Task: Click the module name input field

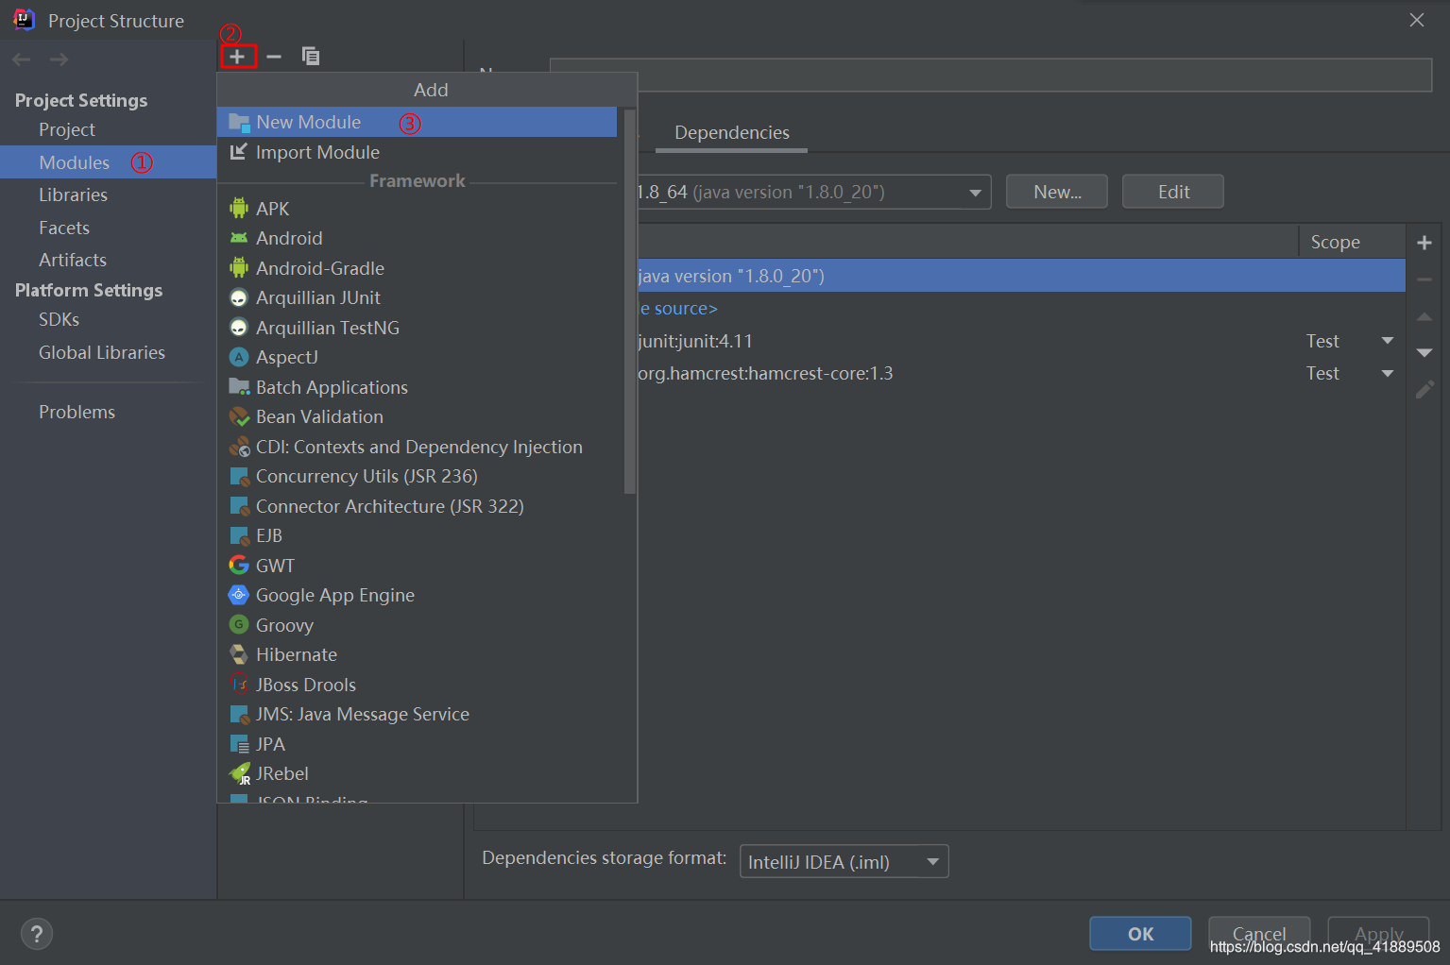Action: click(991, 75)
